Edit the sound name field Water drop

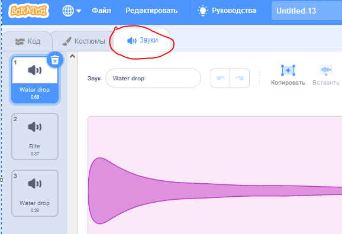point(153,78)
